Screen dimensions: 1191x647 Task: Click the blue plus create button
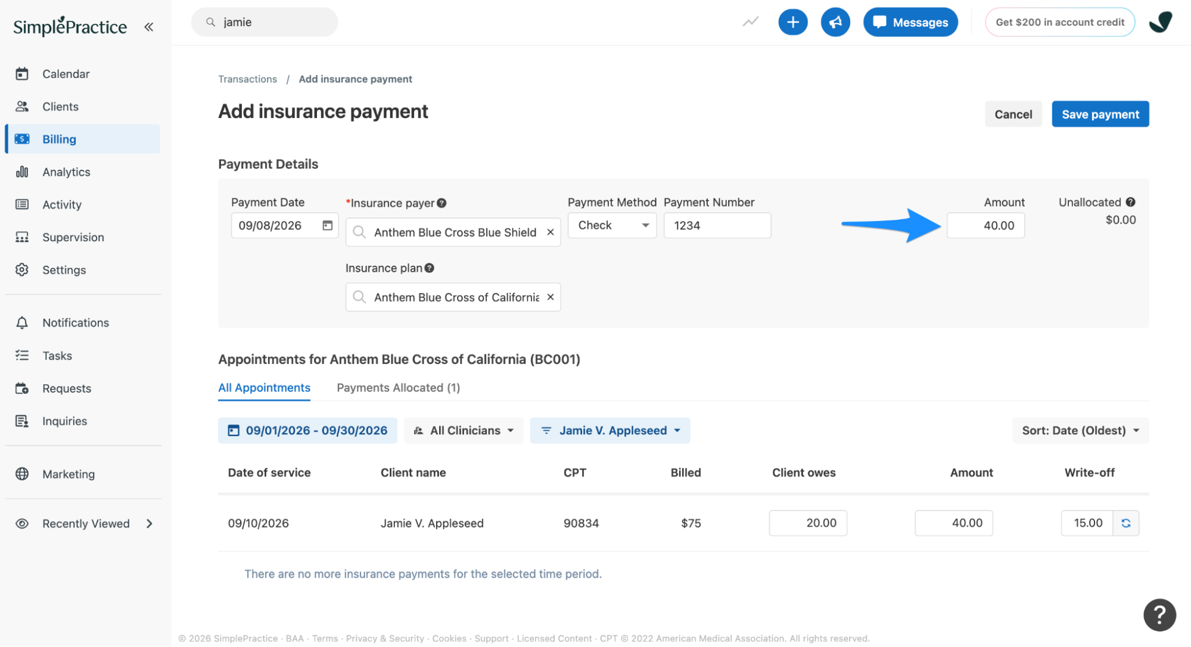(793, 22)
